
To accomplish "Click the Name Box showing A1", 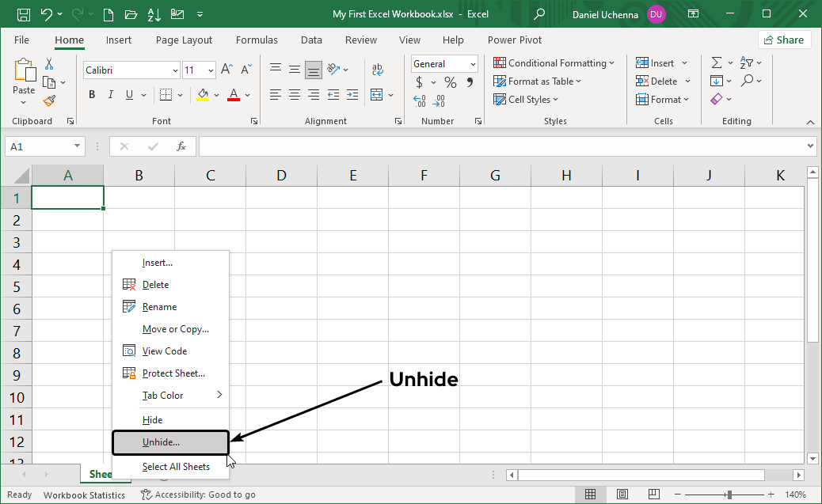I will click(x=40, y=146).
